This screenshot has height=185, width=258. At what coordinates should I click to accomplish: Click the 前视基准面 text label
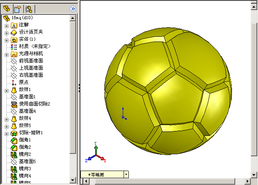[31, 61]
